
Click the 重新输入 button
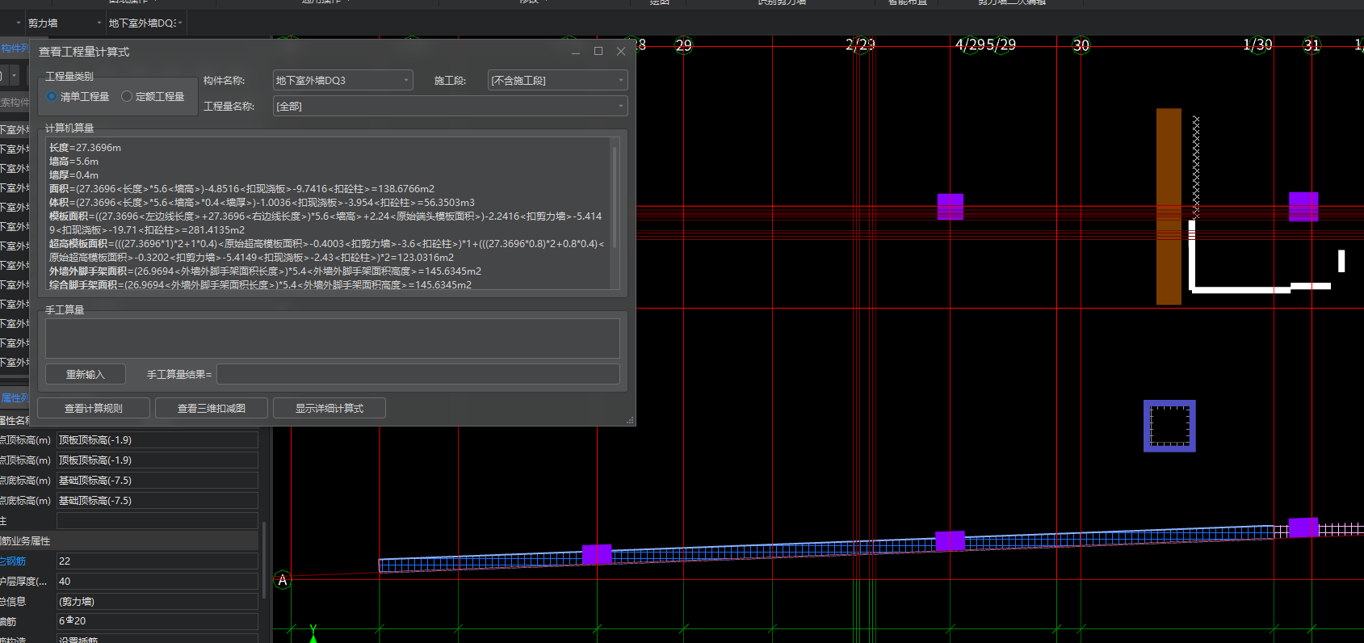(86, 374)
